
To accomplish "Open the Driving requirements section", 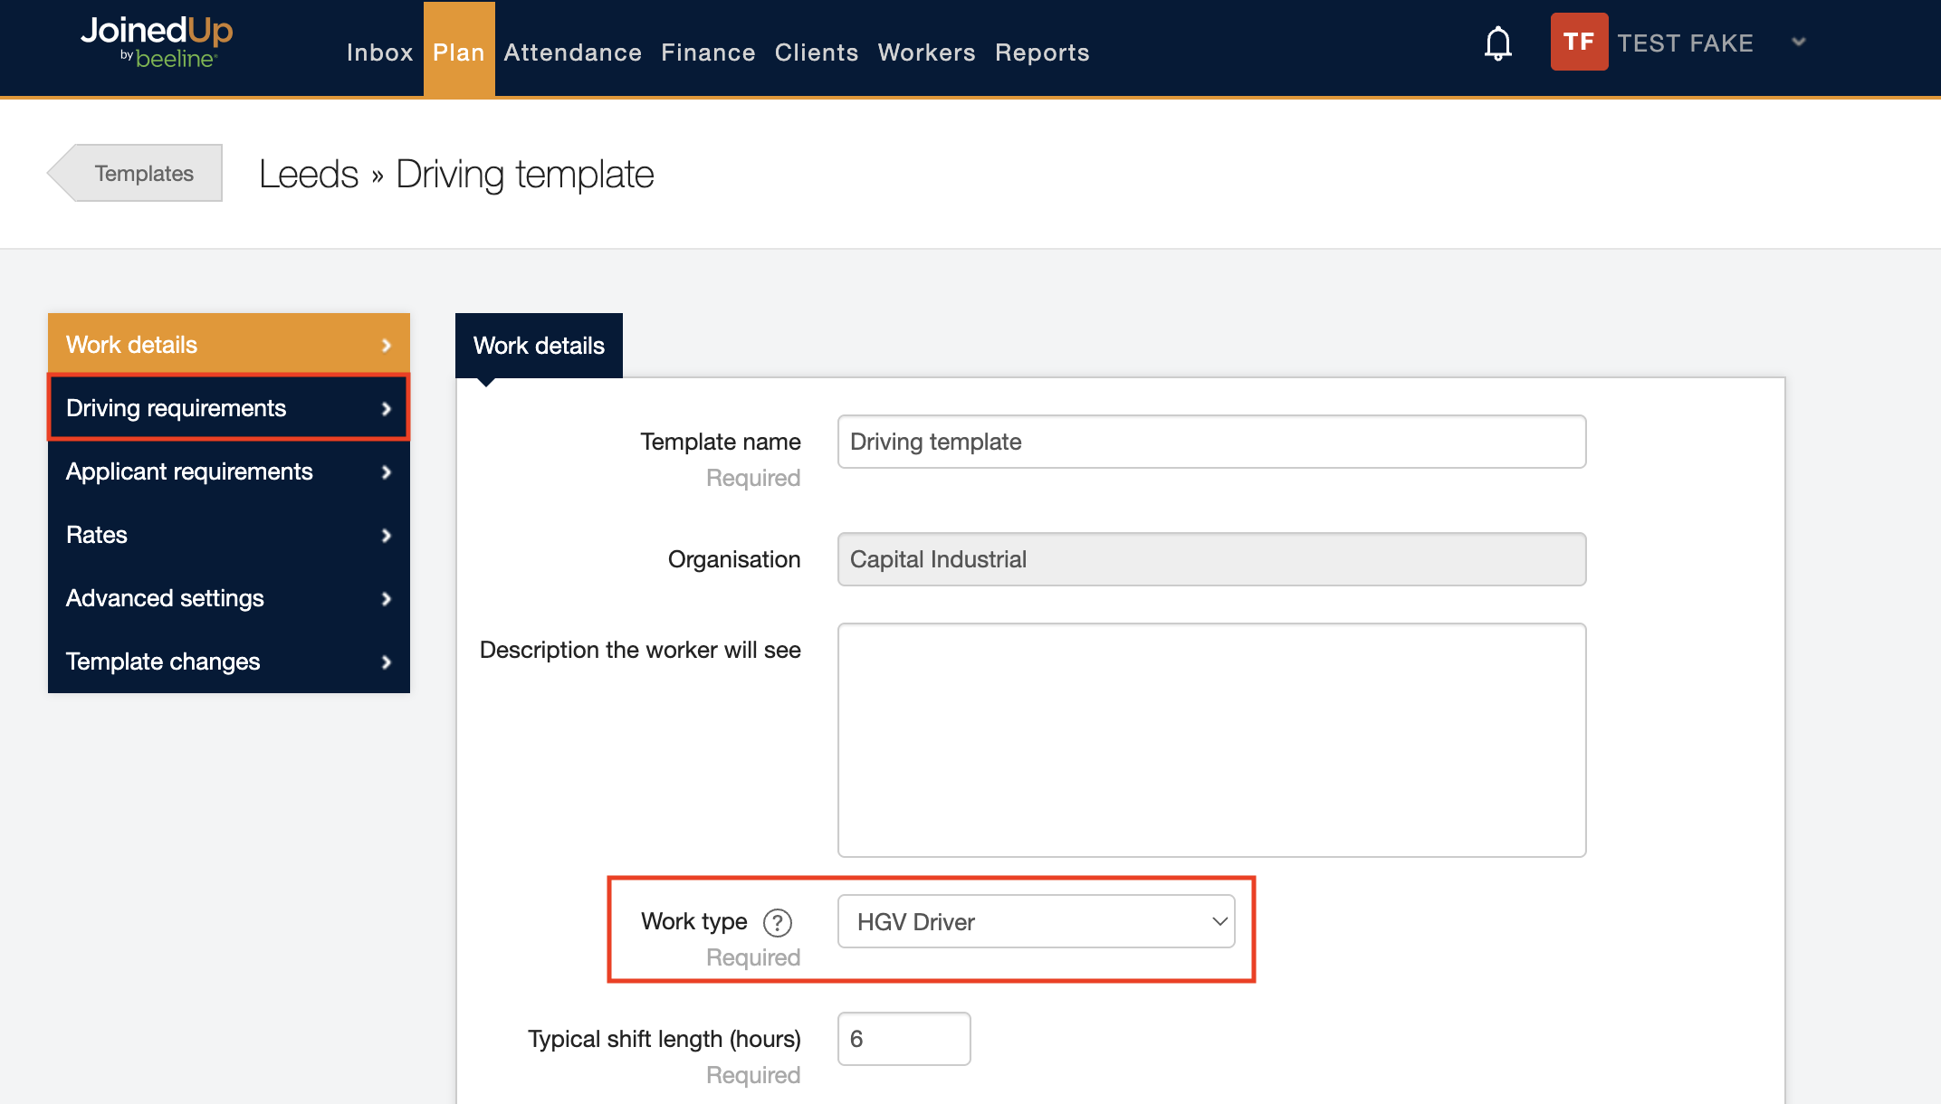I will point(228,408).
